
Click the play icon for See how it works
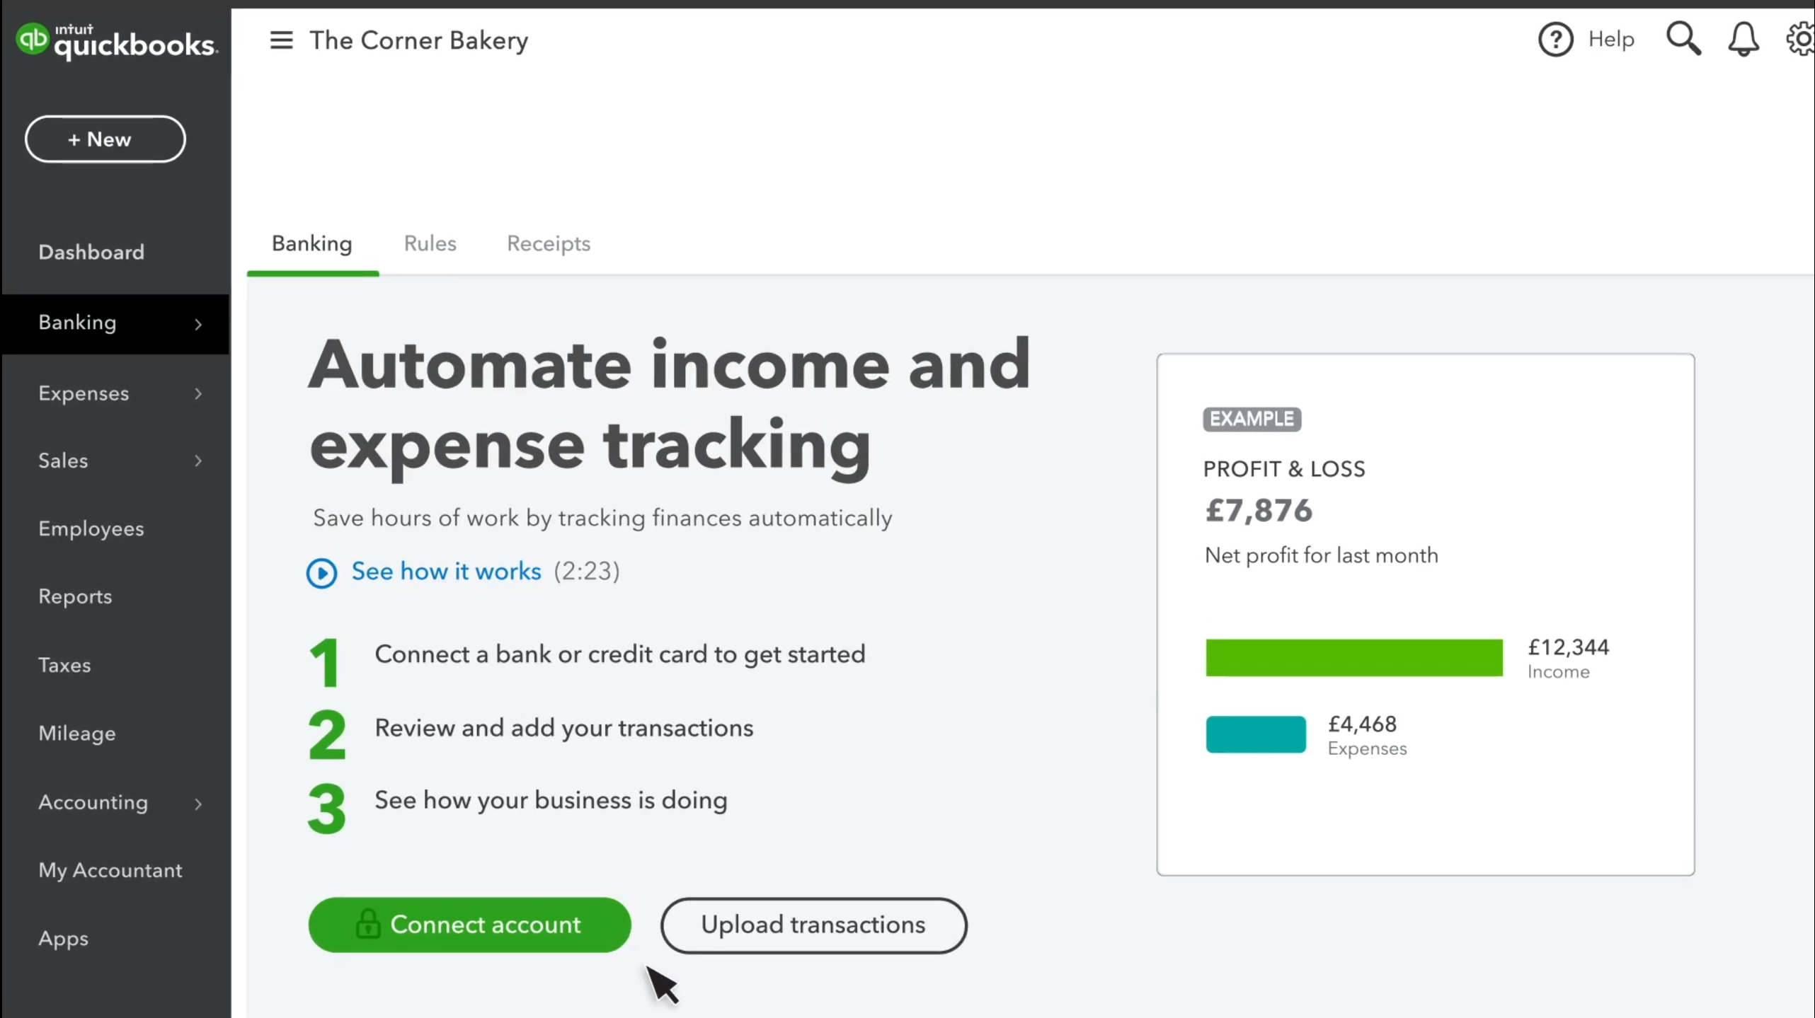321,572
